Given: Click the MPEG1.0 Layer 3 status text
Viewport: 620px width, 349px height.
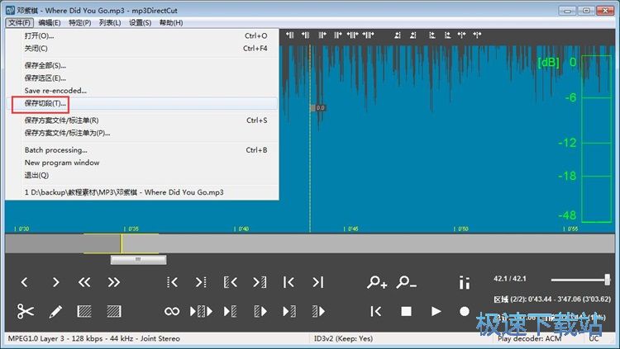Looking at the screenshot, I should tap(93, 339).
